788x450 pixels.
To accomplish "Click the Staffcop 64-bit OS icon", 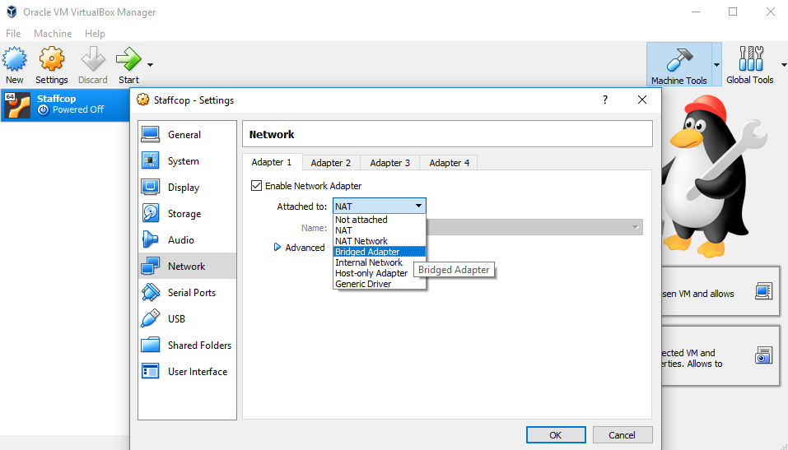I will click(x=17, y=105).
